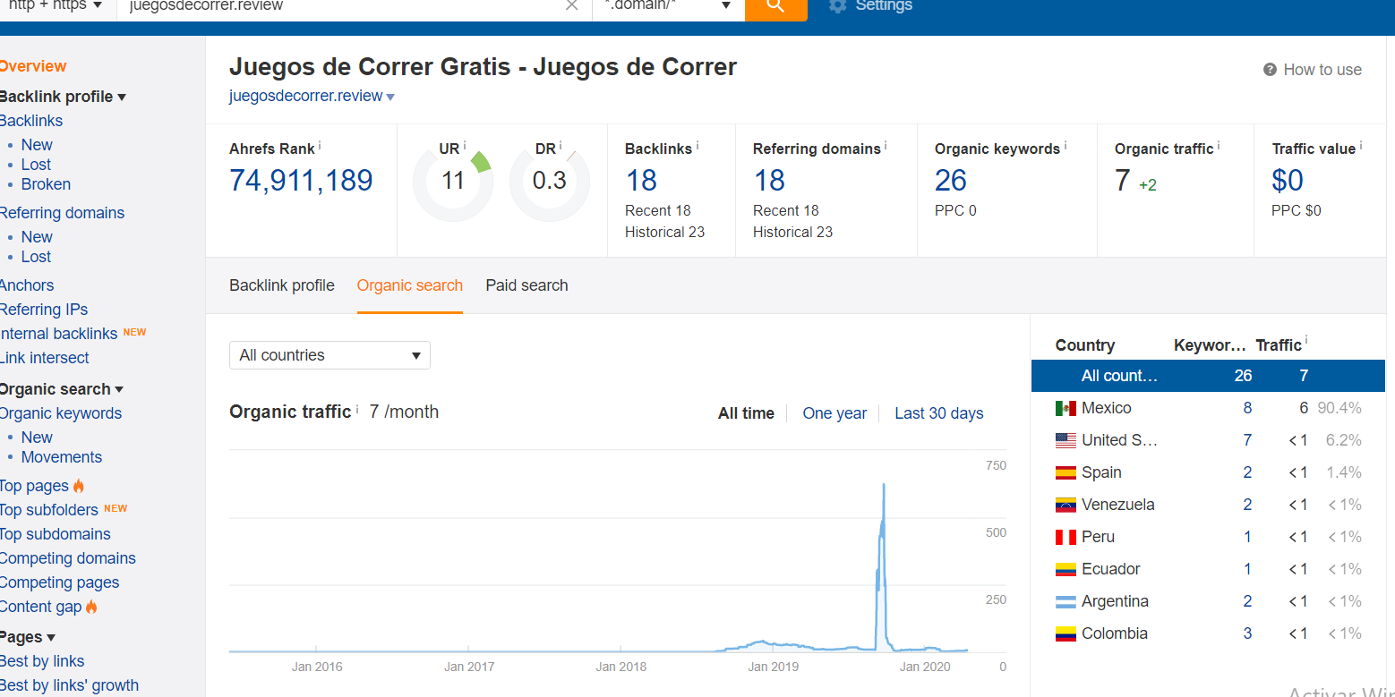This screenshot has width=1395, height=697.
Task: Click the info icon next to Traffic value
Action: pyautogui.click(x=1361, y=147)
